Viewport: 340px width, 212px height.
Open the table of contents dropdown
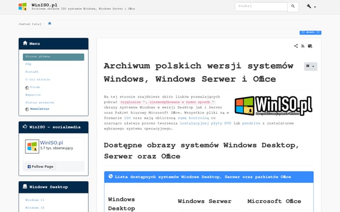(310, 66)
